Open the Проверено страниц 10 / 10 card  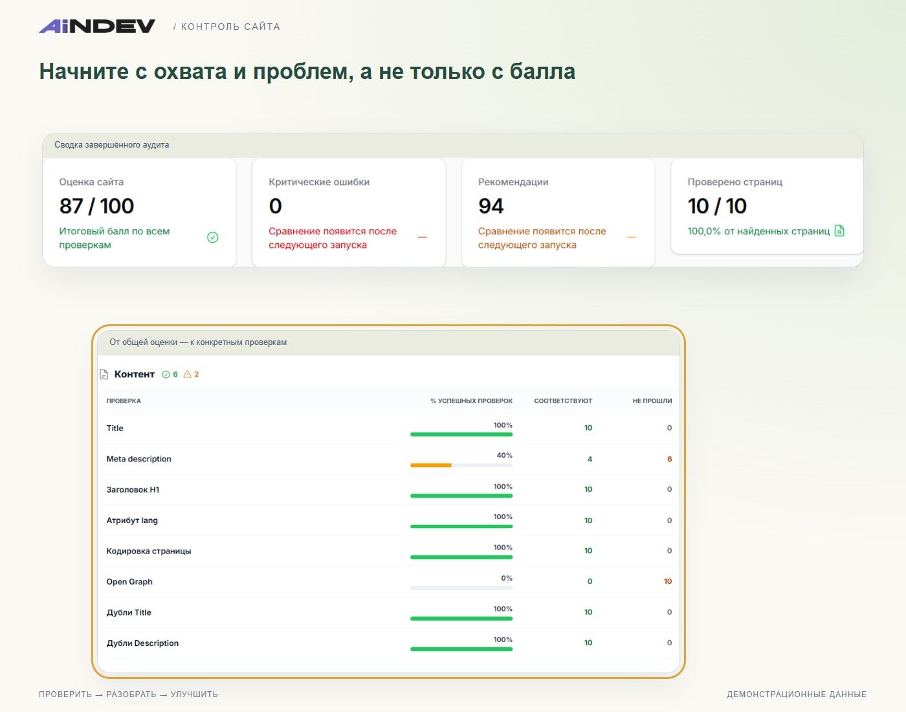[767, 206]
